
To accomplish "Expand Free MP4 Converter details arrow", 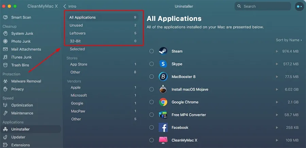I will coord(277,115).
